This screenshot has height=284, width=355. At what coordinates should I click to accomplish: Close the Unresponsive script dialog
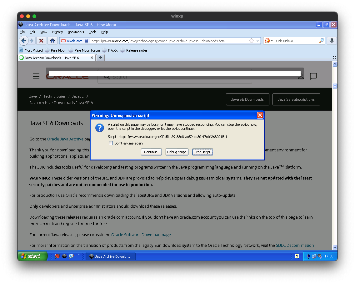pos(260,115)
